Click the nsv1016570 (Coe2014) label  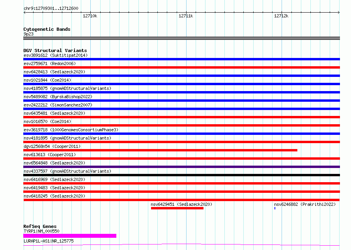tap(47, 121)
